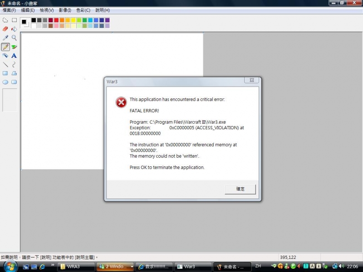Choose the Text tool

click(14, 55)
